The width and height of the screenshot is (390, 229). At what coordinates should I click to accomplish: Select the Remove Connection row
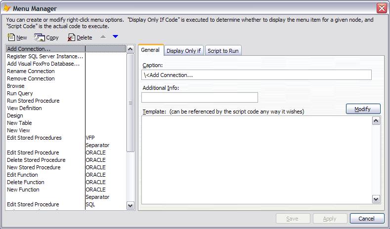(66, 79)
